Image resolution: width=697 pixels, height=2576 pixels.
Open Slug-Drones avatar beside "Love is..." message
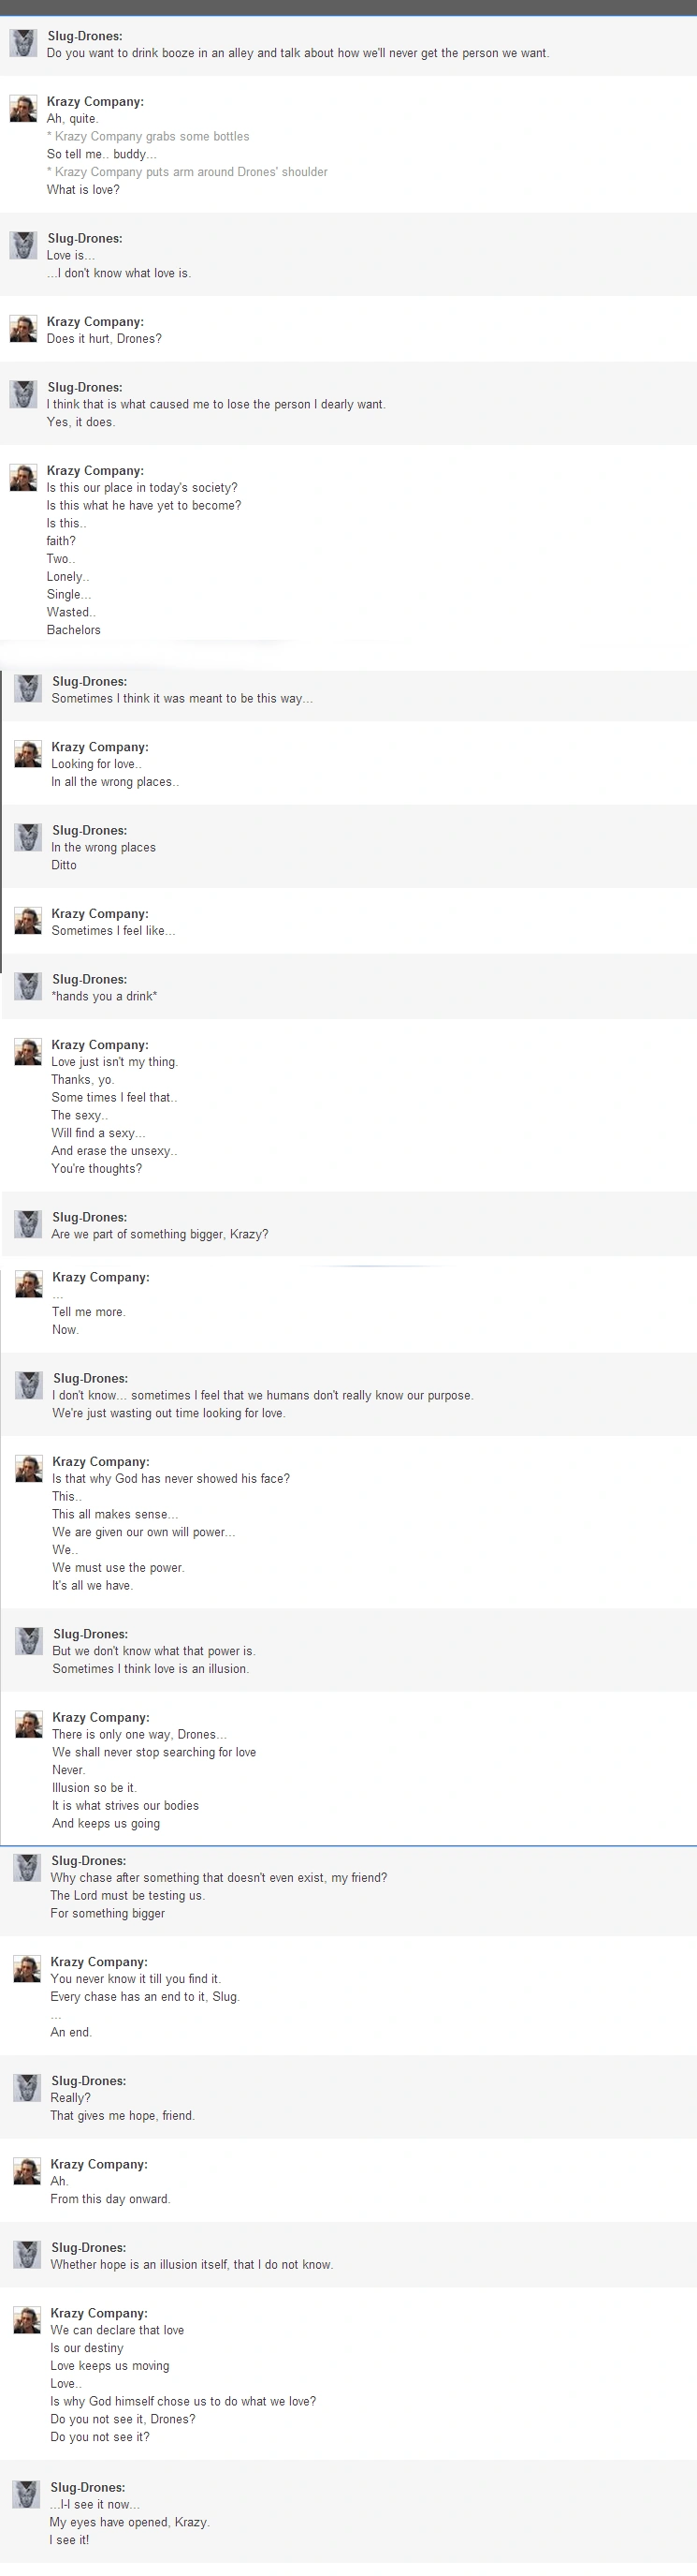pyautogui.click(x=23, y=246)
